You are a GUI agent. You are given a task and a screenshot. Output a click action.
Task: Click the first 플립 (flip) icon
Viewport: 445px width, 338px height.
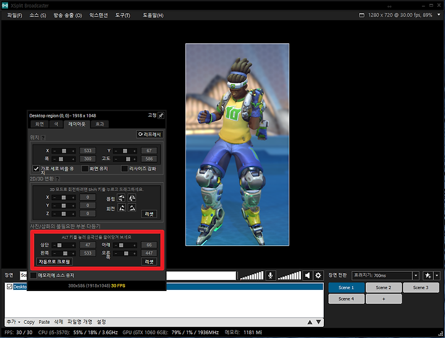click(x=121, y=198)
